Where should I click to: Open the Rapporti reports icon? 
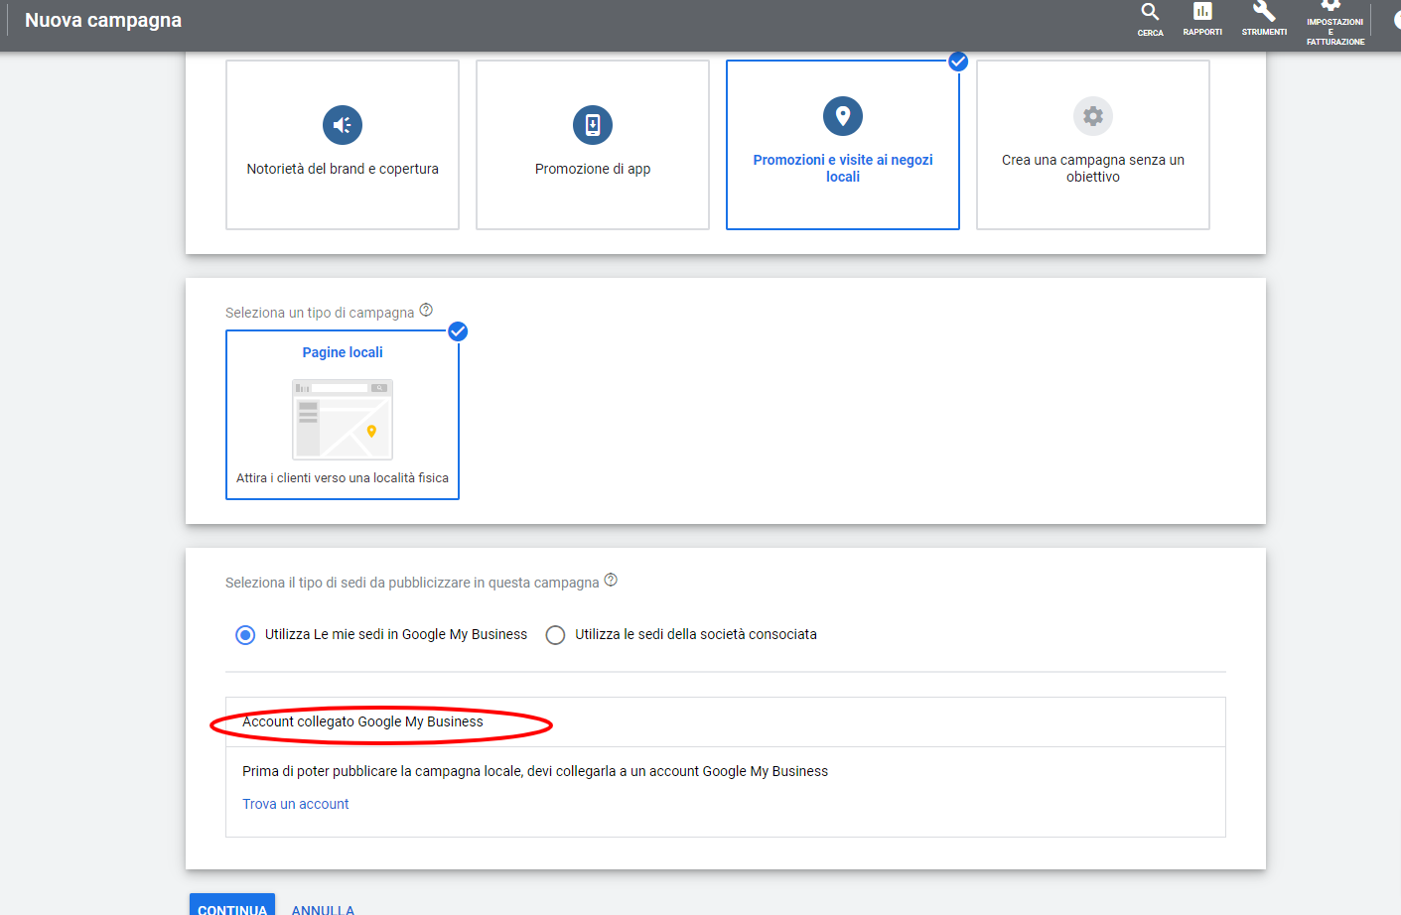click(1202, 12)
